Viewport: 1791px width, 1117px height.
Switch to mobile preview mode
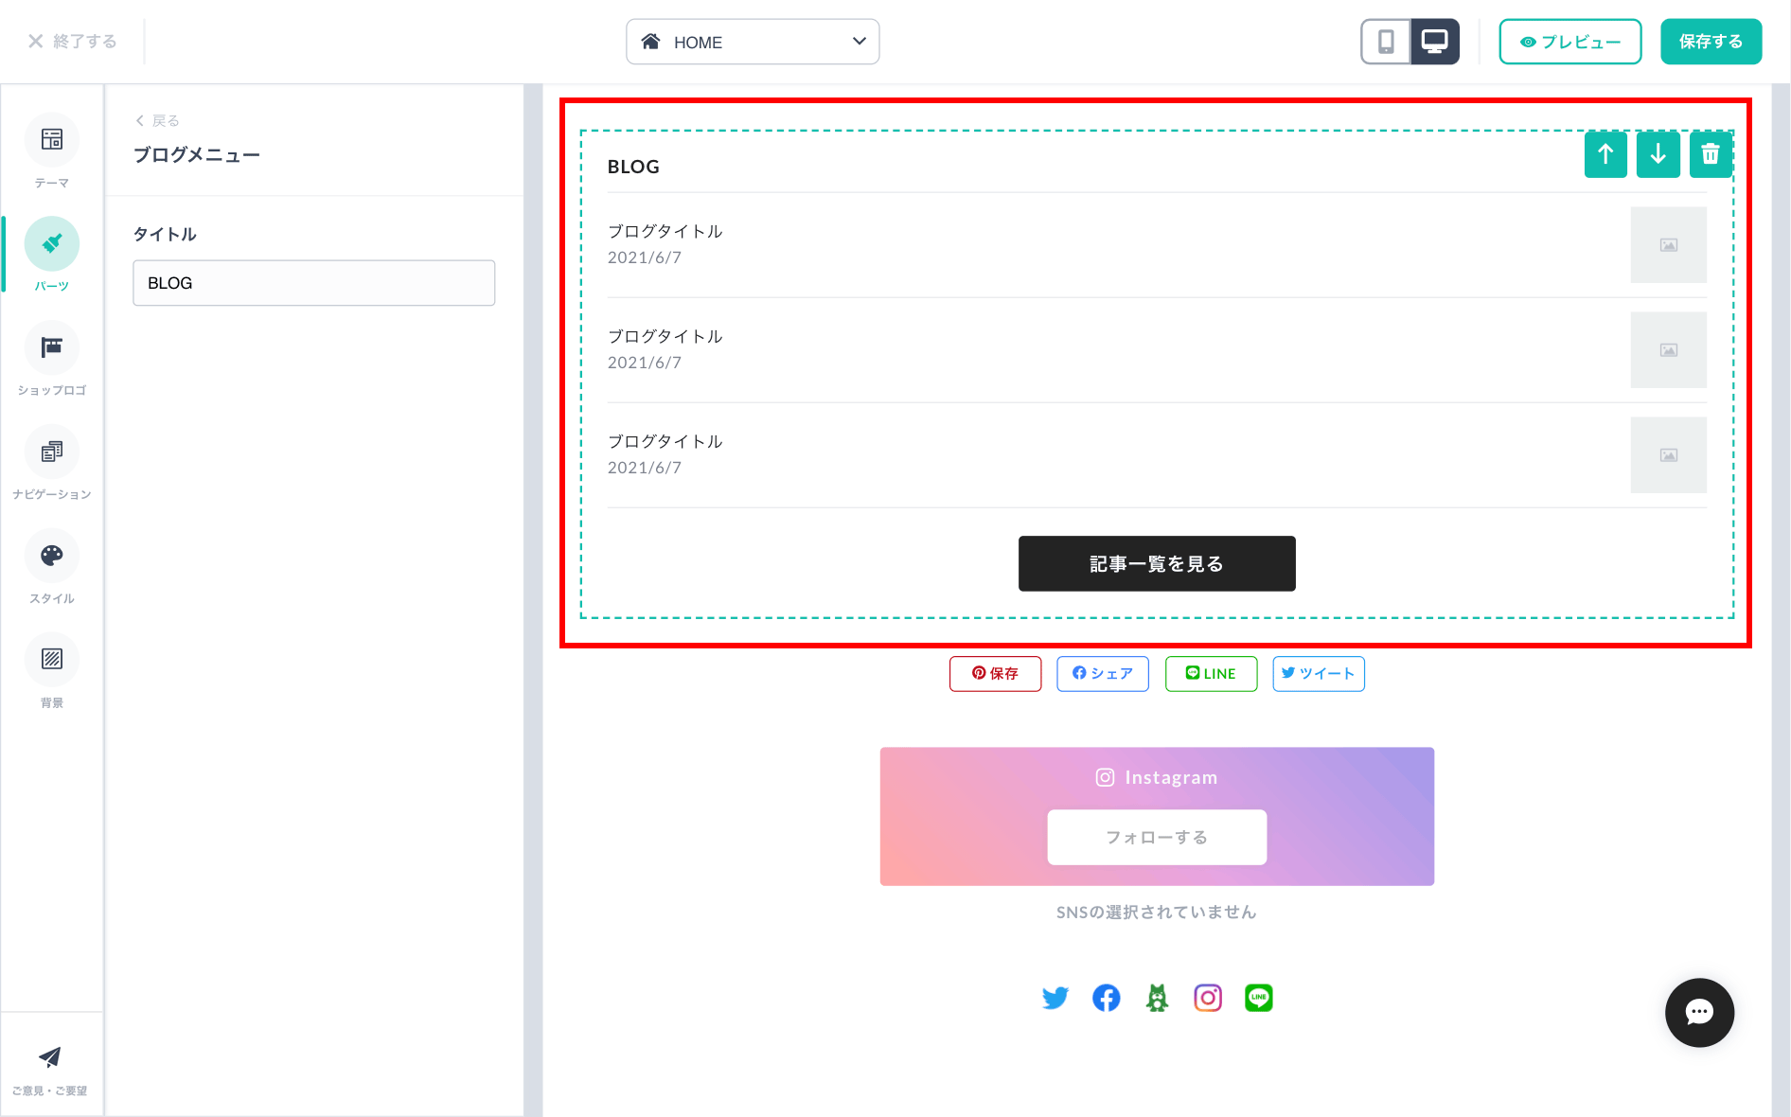tap(1385, 42)
